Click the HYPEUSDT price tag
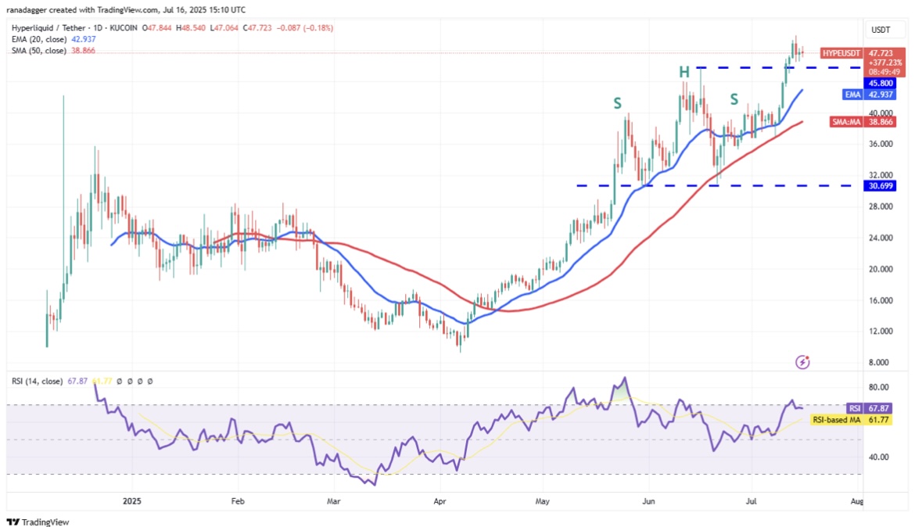Viewport: 915px width, 527px height. tap(843, 53)
